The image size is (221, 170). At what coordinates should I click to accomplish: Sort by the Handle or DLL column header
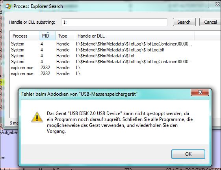(x=135, y=36)
